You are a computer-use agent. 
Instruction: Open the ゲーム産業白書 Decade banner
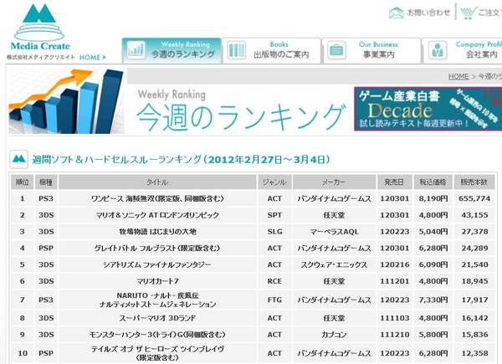(x=428, y=109)
